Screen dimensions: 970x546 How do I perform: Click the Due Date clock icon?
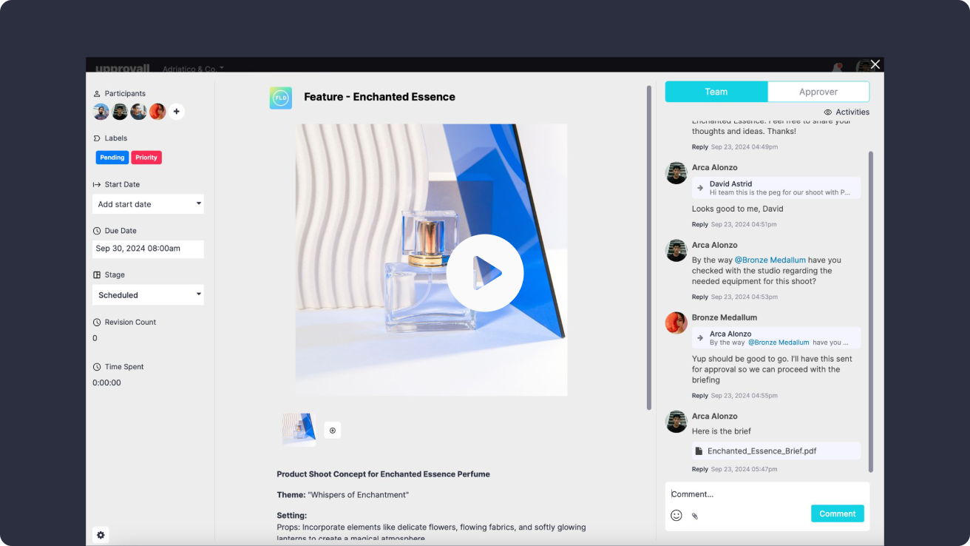[x=97, y=231]
